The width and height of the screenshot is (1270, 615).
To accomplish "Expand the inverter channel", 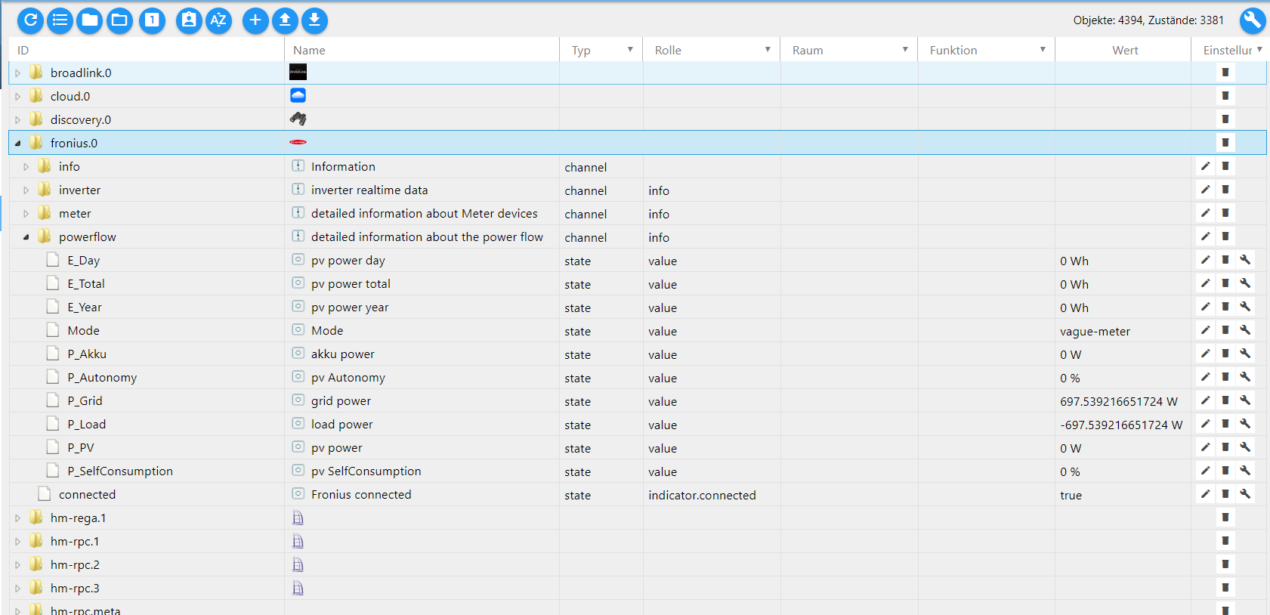I will 26,190.
